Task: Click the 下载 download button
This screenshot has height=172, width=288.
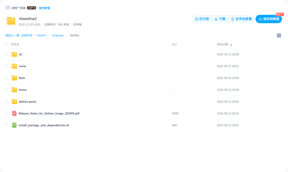Action: click(220, 19)
